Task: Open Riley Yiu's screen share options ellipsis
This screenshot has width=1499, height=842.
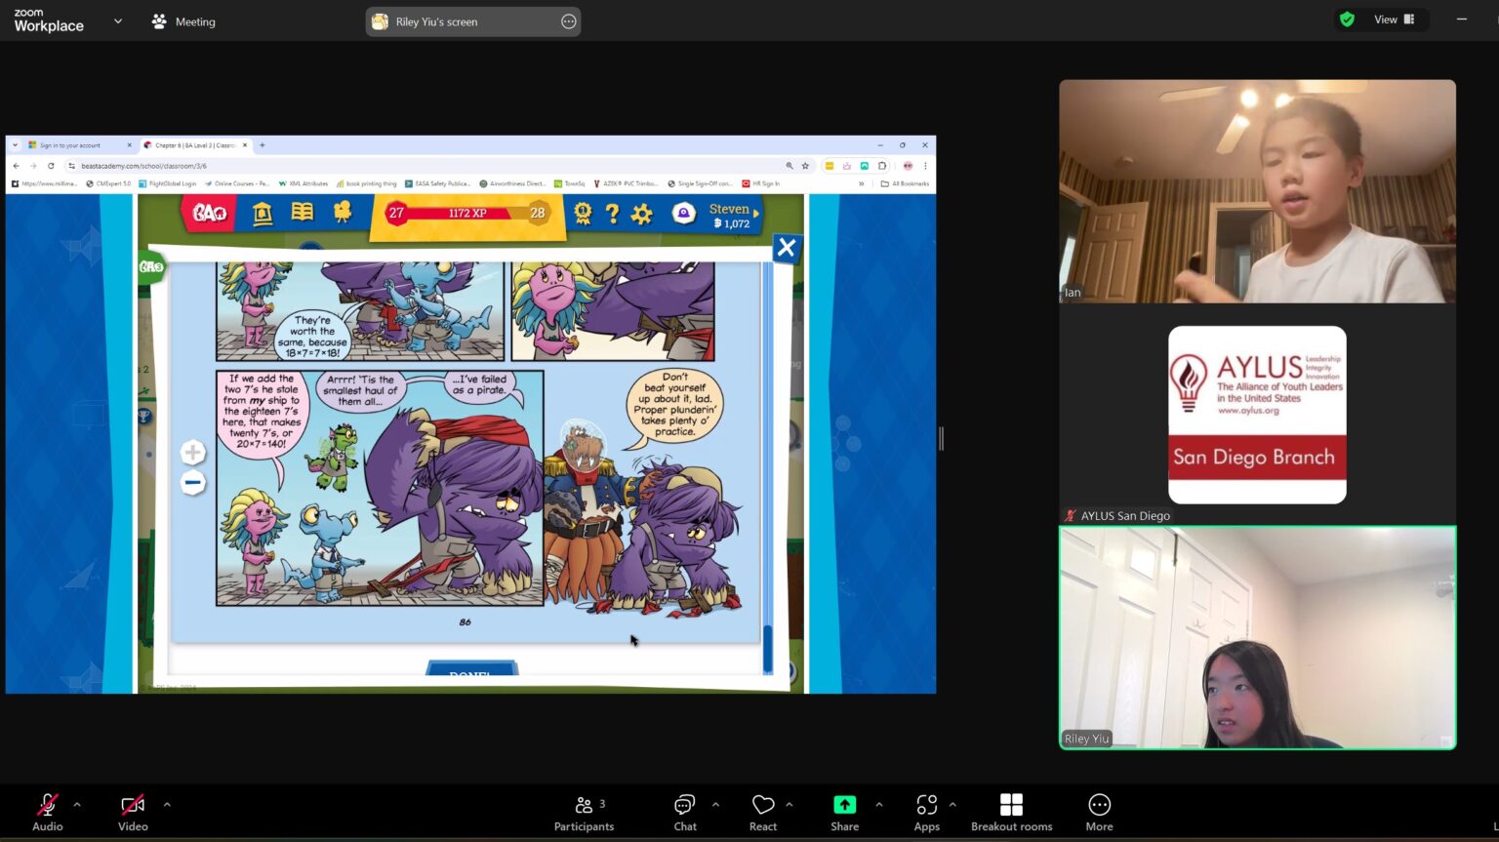Action: click(x=569, y=21)
